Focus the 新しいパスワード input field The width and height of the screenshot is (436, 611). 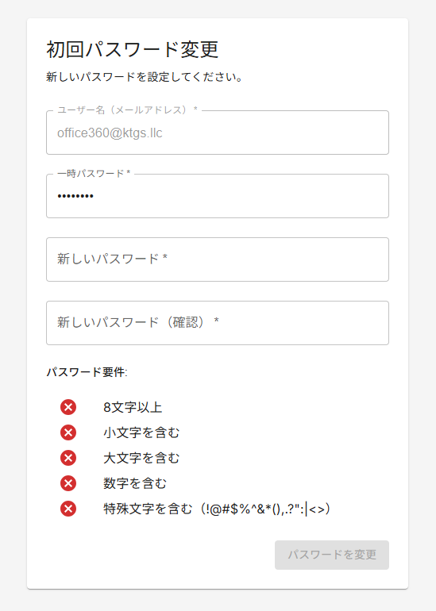tap(218, 259)
